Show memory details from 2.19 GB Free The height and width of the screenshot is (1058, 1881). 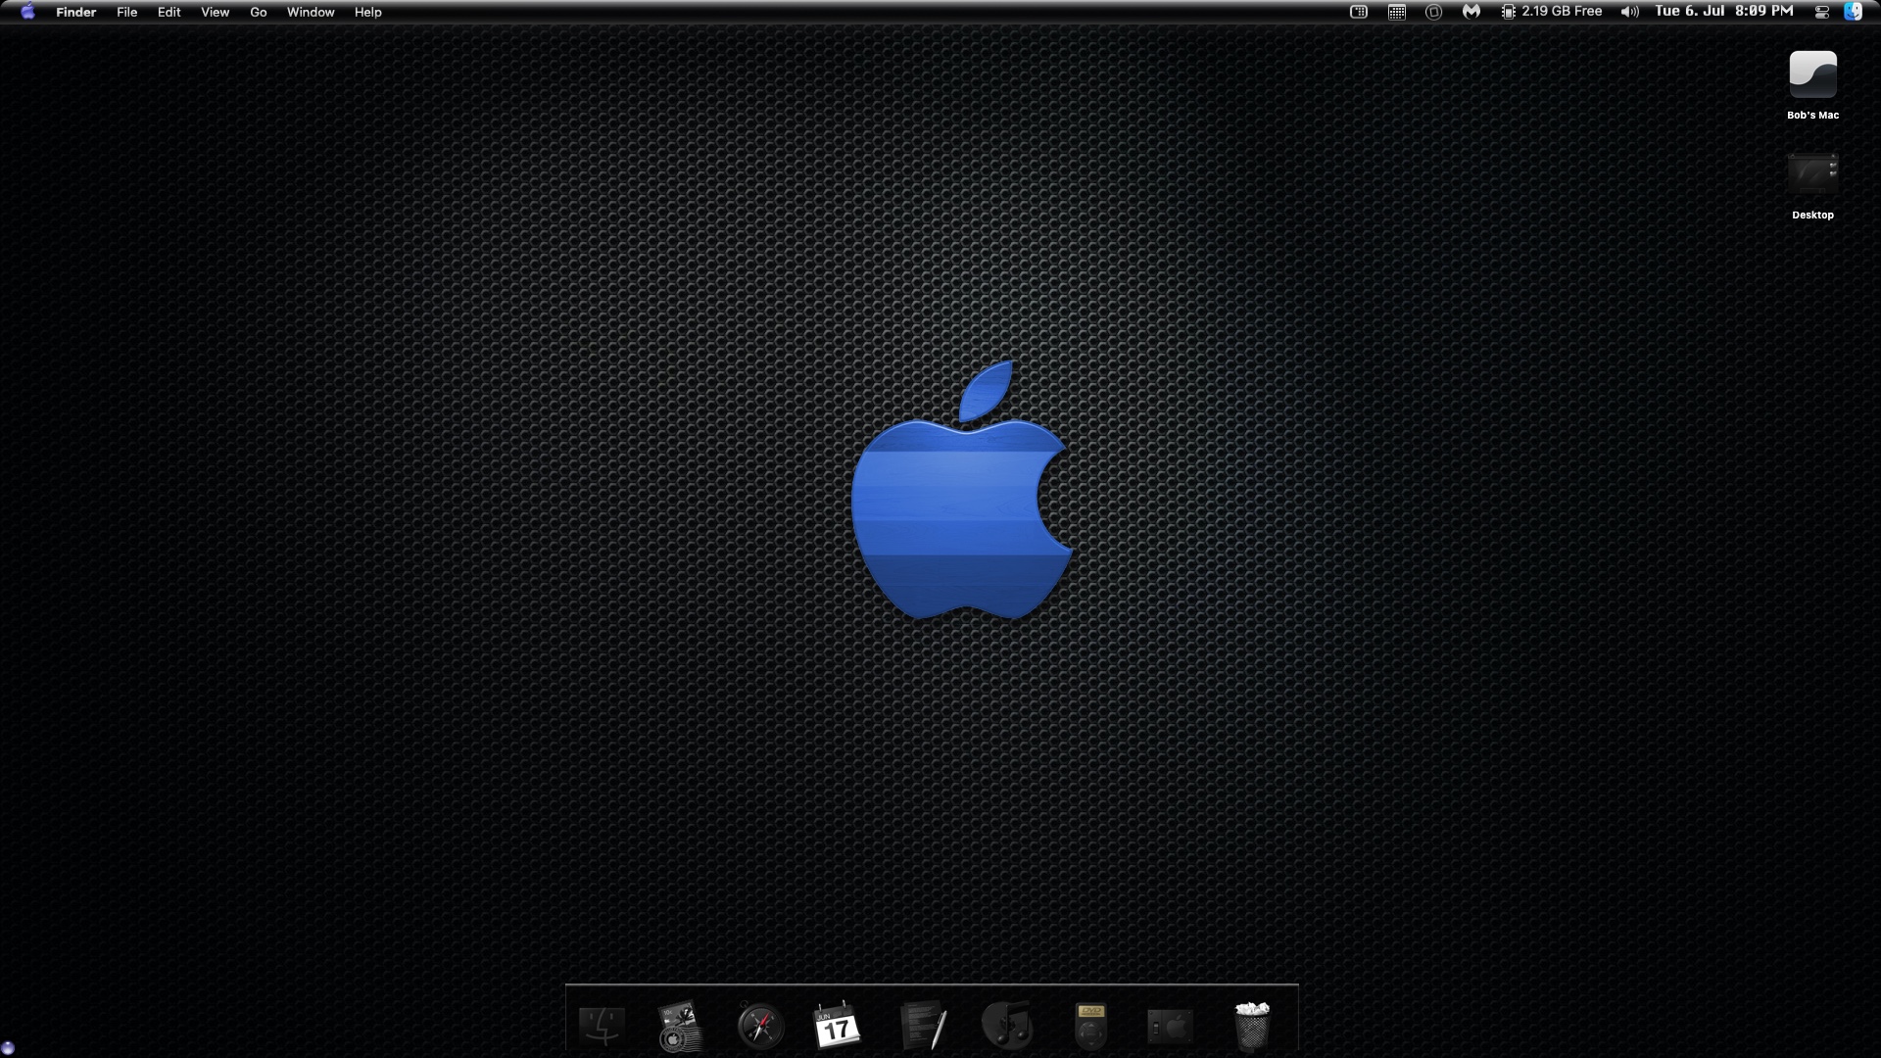1562,12
